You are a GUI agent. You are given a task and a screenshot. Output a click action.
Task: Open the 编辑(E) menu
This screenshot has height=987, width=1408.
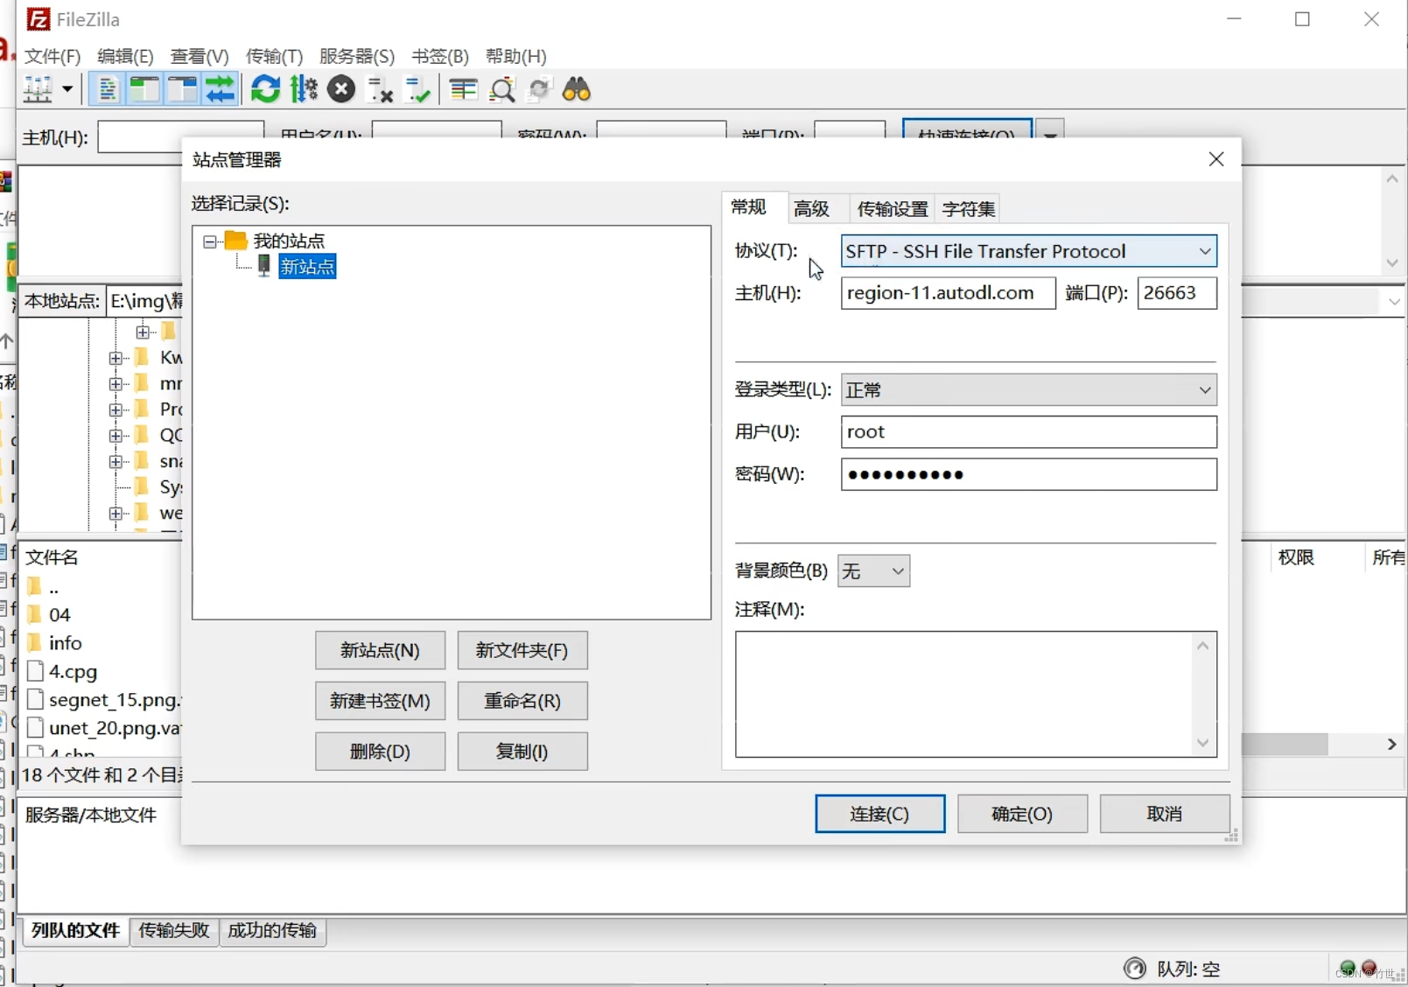[x=125, y=56]
